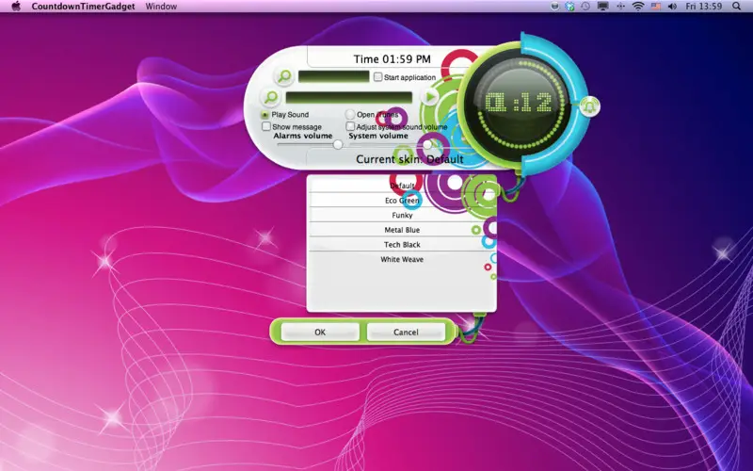The height and width of the screenshot is (471, 753).
Task: Tick the Show message checkbox
Action: [266, 126]
